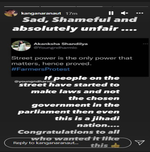Viewport: 150px width, 152px height.
Task: Tap the @youngndharmic mention sticker
Action: pyautogui.click(x=35, y=81)
